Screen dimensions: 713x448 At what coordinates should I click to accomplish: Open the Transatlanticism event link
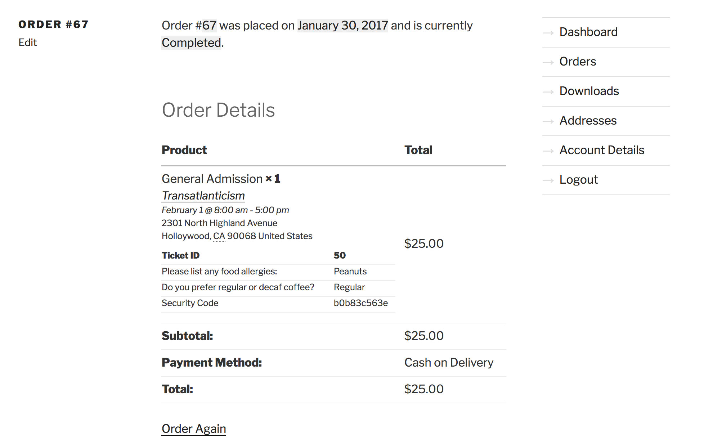[x=203, y=196]
